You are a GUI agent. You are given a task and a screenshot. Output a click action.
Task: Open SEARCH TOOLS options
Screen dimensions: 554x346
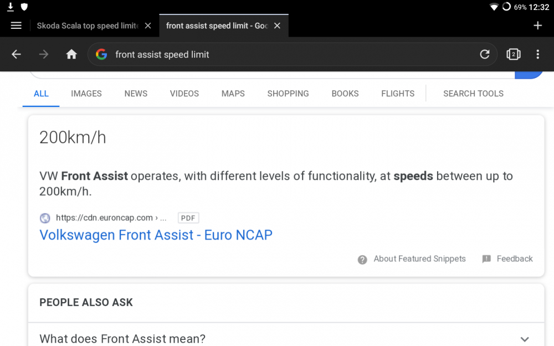[x=473, y=94]
